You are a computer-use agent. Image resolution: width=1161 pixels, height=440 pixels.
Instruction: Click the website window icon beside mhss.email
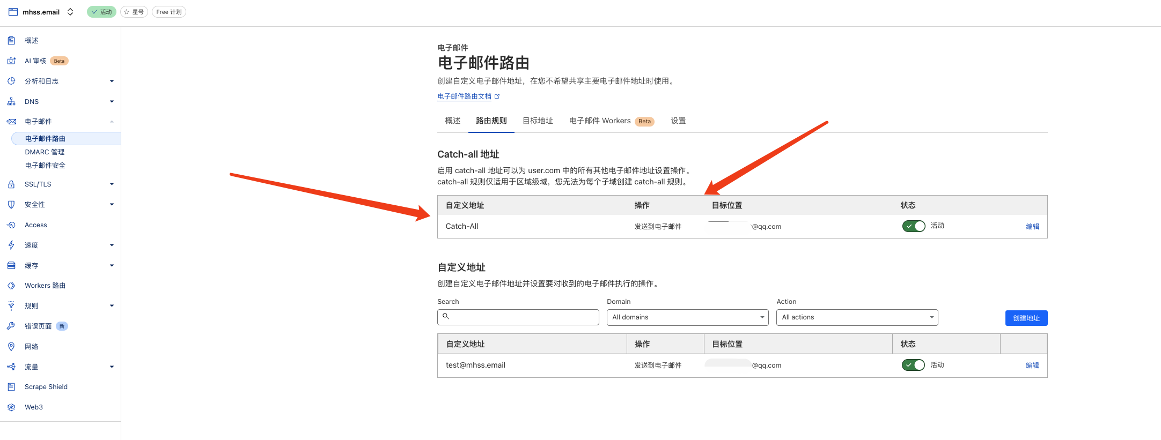(13, 12)
